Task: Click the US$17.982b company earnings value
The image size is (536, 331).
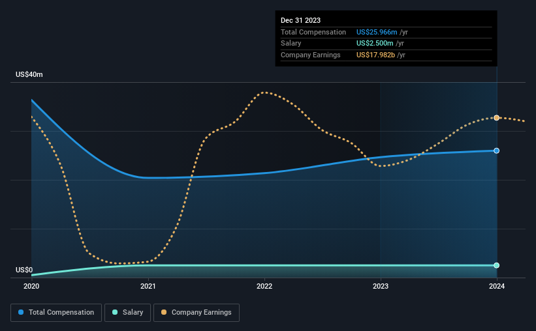Action: coord(375,55)
